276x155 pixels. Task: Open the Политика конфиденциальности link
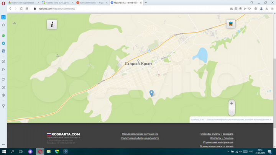click(140, 138)
